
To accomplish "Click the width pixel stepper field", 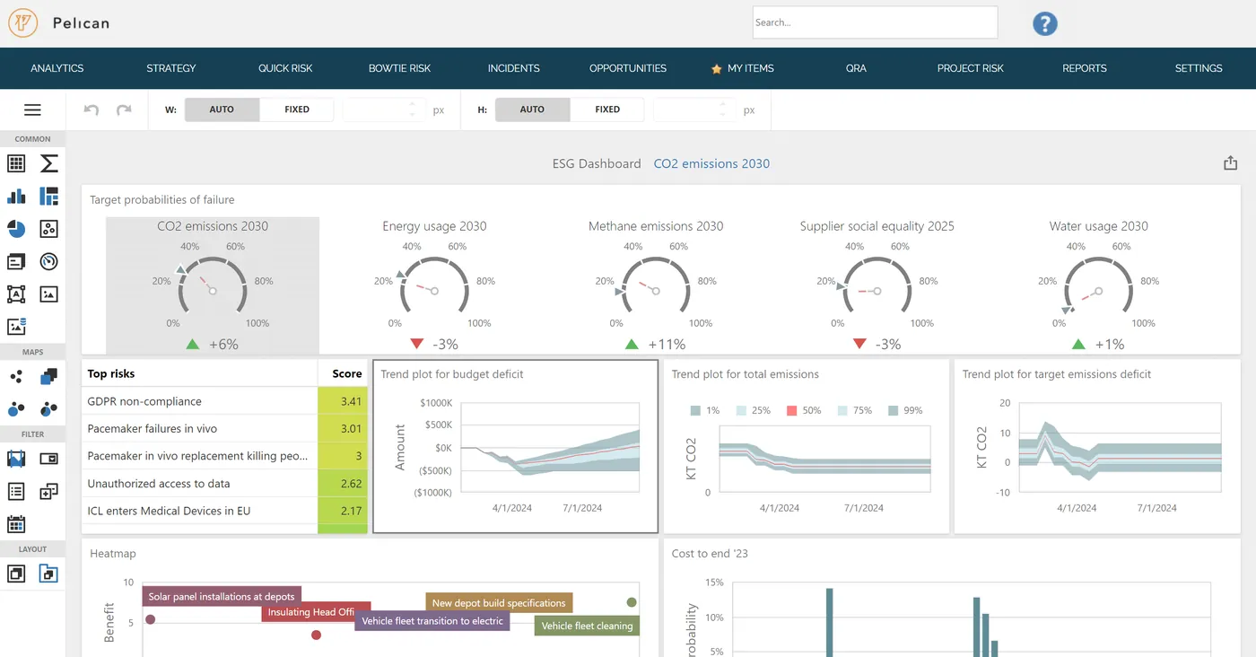I will (x=383, y=109).
